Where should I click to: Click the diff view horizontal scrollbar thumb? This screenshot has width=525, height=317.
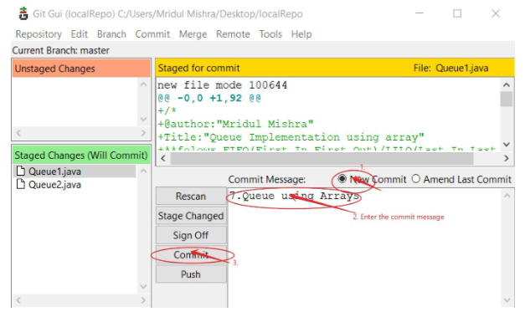(x=322, y=159)
